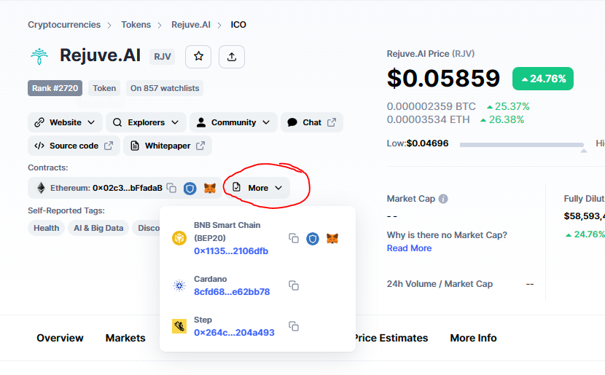Open Step address 0x264c...204a493 link

tap(234, 333)
